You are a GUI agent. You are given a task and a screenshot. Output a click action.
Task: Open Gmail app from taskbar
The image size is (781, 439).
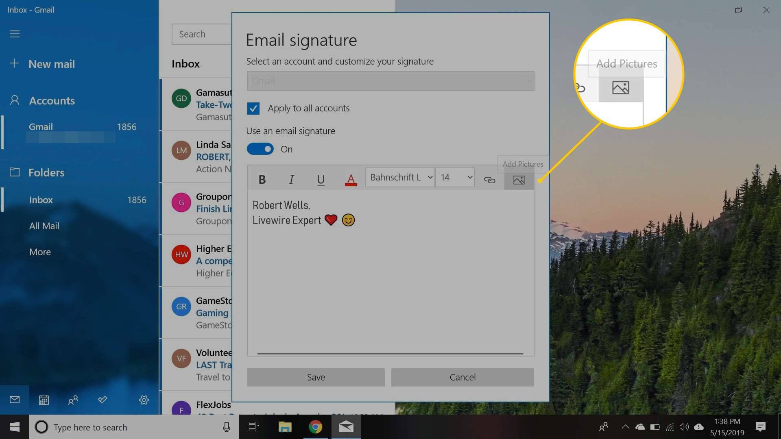(346, 427)
